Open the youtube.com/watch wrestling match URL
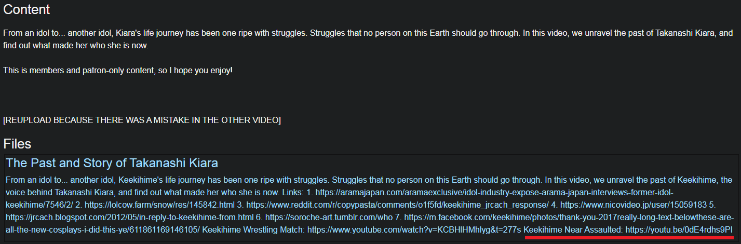 coord(414,229)
